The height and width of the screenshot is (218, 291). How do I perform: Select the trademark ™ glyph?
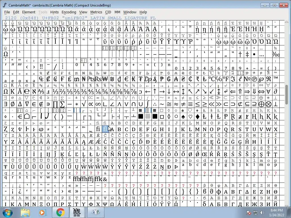tap(276, 79)
